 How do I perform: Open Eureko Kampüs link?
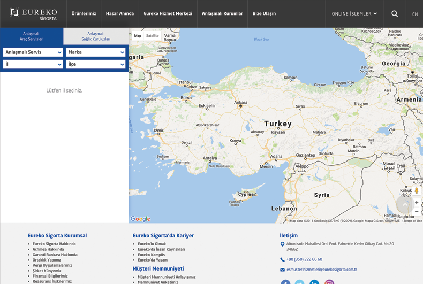[151, 255]
